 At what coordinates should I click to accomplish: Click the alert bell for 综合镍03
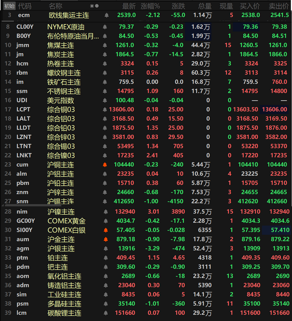[105, 155]
